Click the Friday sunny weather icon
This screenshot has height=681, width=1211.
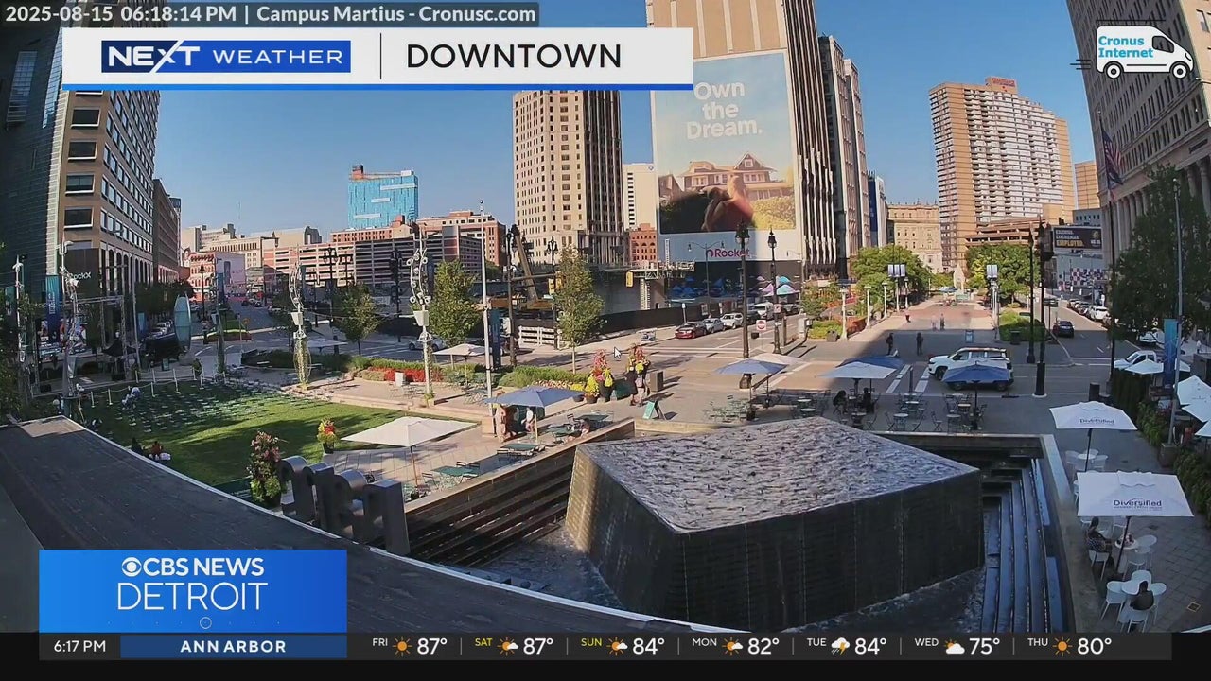coord(403,647)
